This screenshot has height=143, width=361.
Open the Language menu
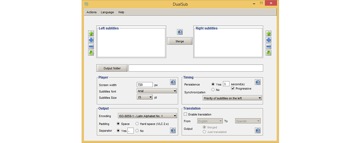pyautogui.click(x=107, y=12)
